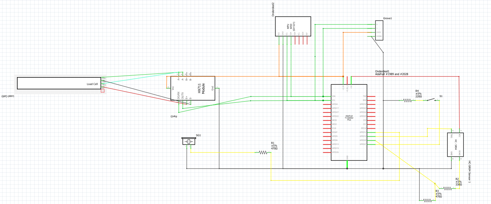Click the GPIO4 pin on T-Cobbler
Image resolution: width=491 pixels, height=204 pixels.
(327, 104)
